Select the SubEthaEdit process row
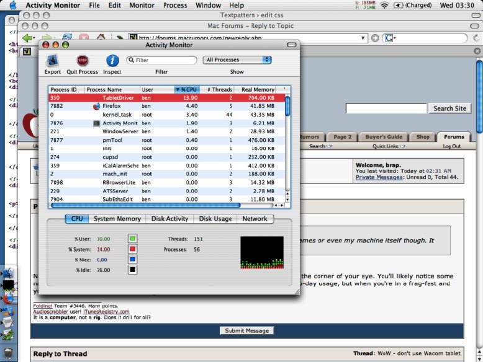This screenshot has height=362, width=483. pyautogui.click(x=166, y=200)
